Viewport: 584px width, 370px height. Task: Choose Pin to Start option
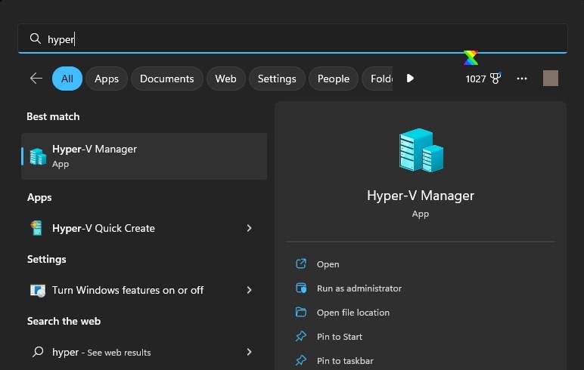click(340, 337)
